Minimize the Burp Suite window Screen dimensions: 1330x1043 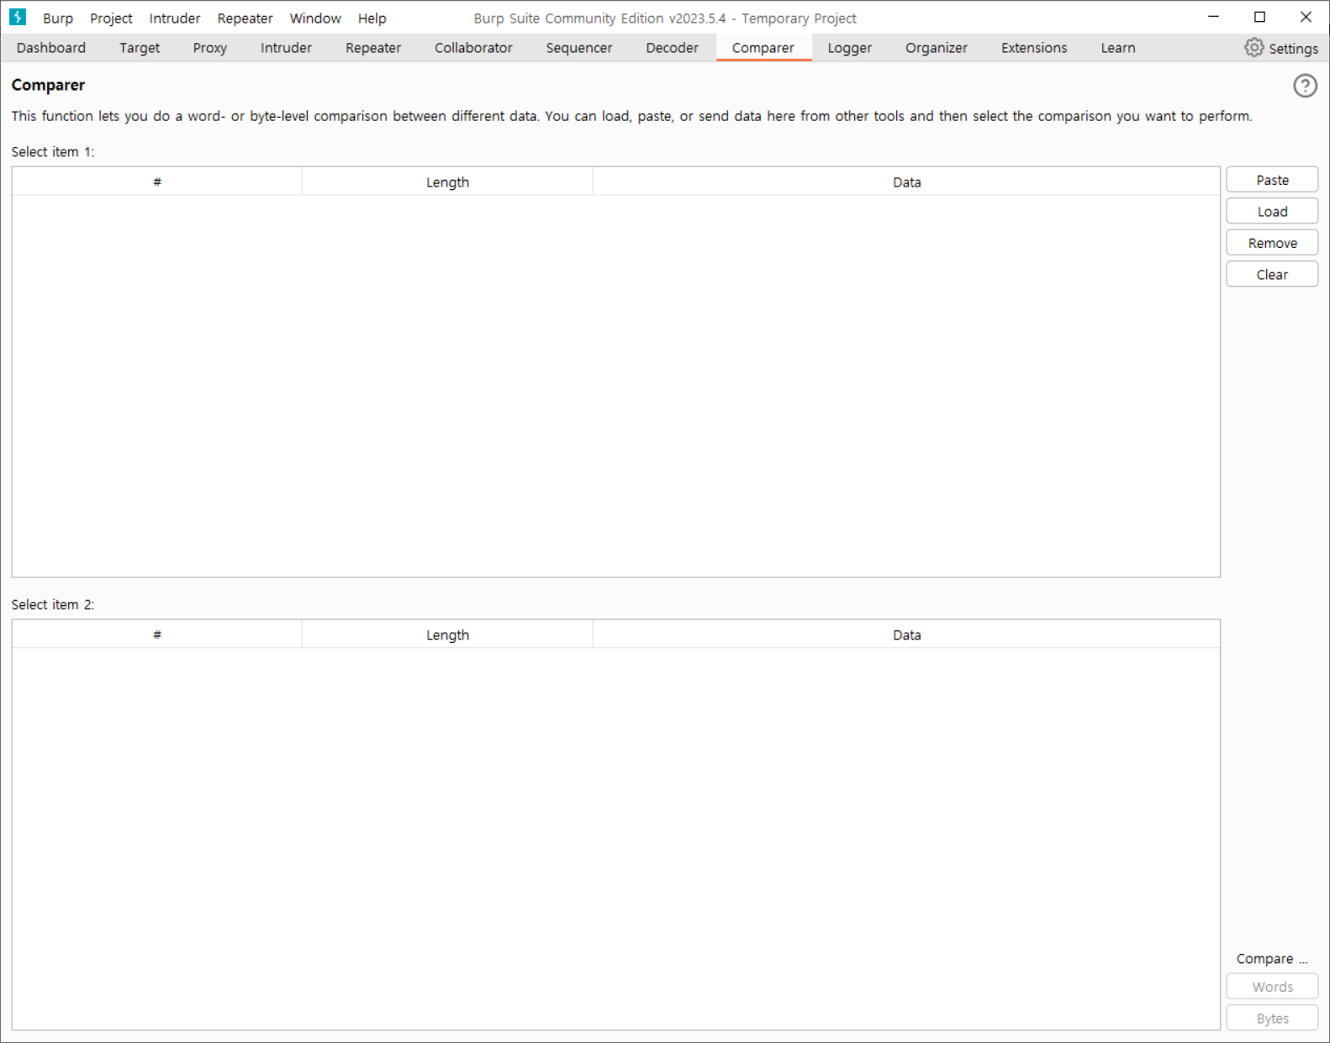1213,17
